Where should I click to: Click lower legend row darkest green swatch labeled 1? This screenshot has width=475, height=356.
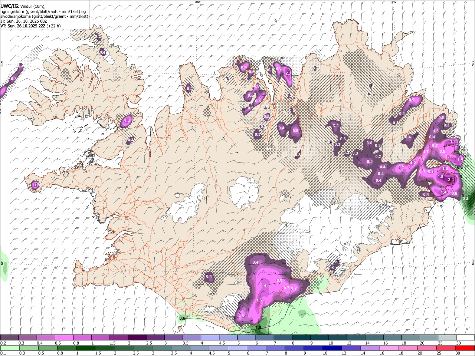click(x=86, y=348)
